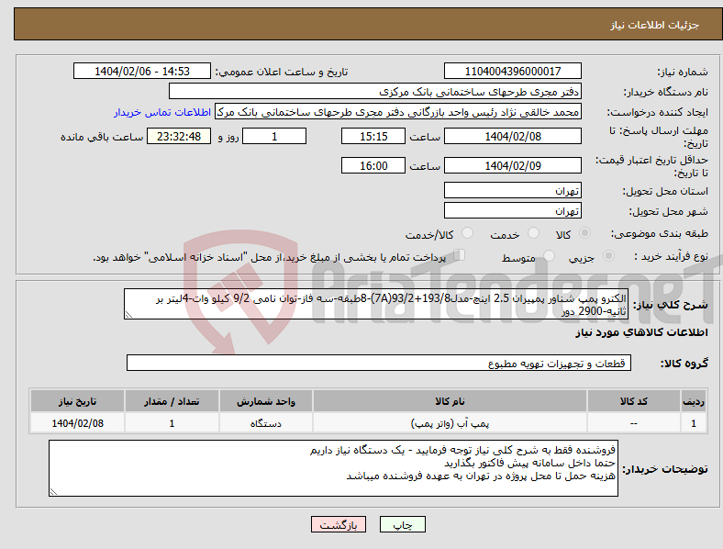Click the table cell date 1404/02/08
The width and height of the screenshot is (723, 549).
77,422
